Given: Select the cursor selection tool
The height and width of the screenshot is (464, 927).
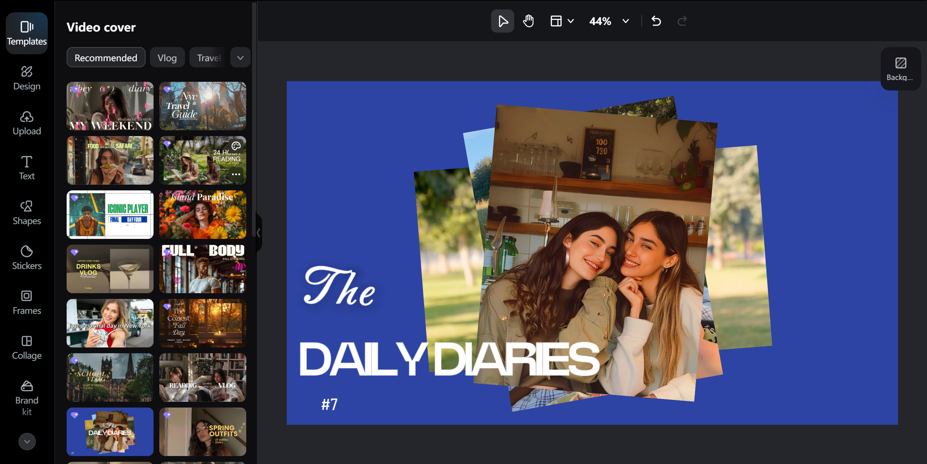Looking at the screenshot, I should click(x=502, y=21).
